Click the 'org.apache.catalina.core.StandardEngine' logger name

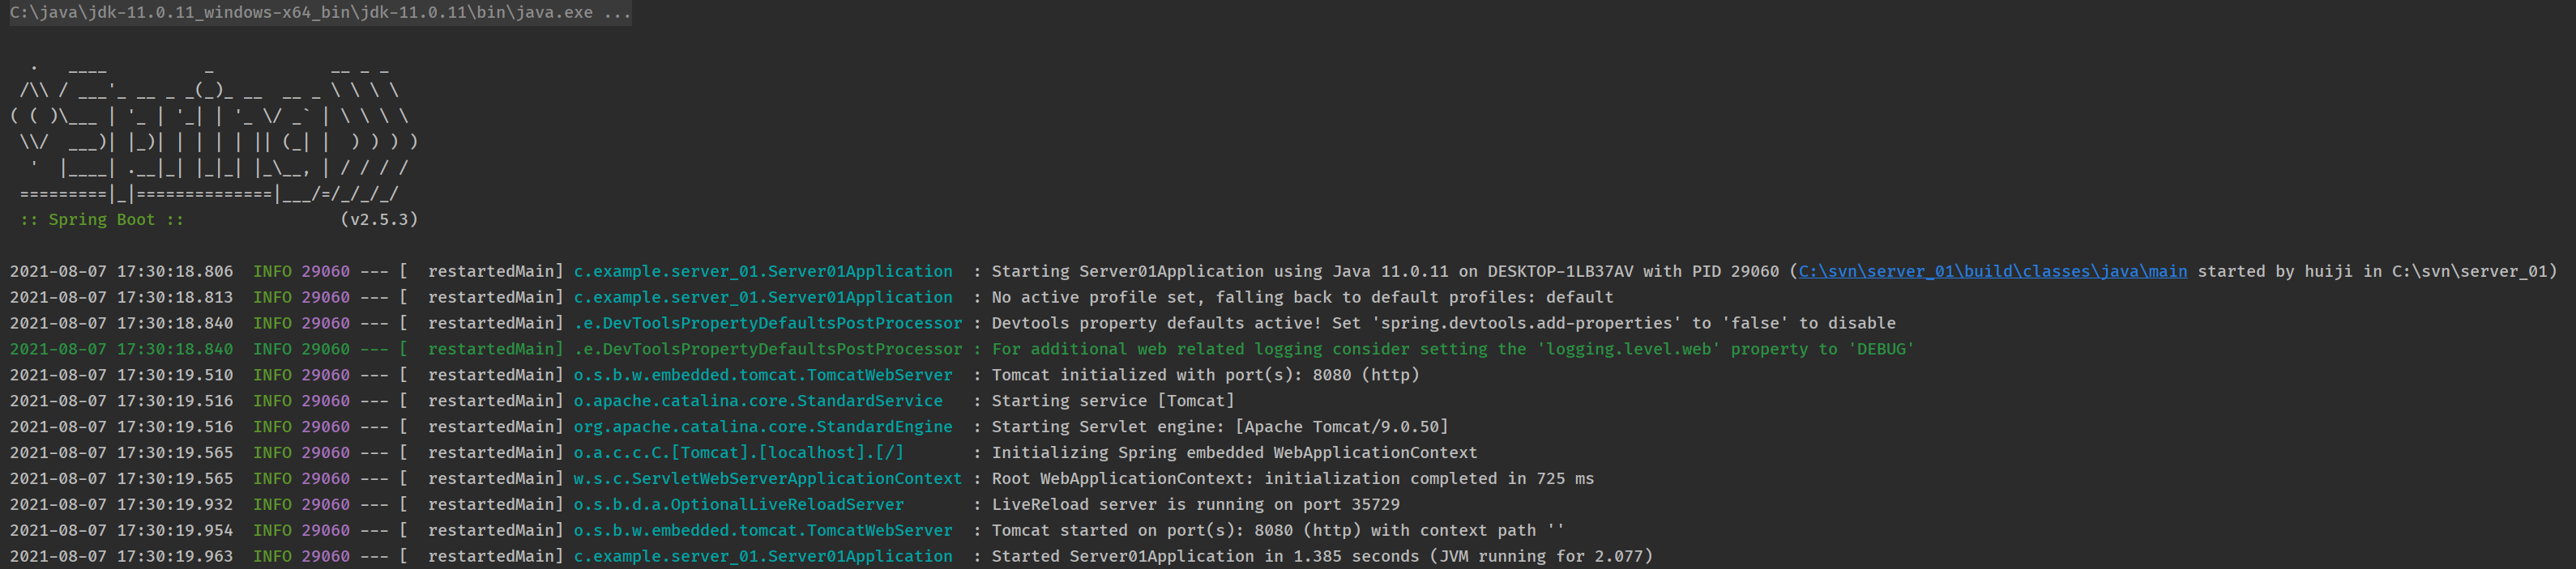763,427
